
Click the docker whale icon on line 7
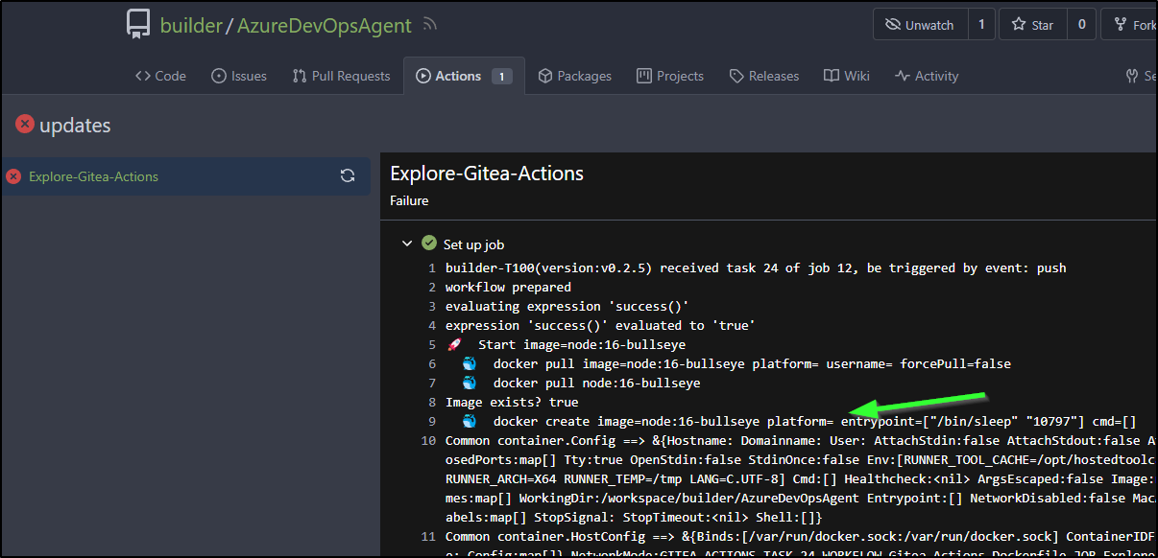(470, 383)
